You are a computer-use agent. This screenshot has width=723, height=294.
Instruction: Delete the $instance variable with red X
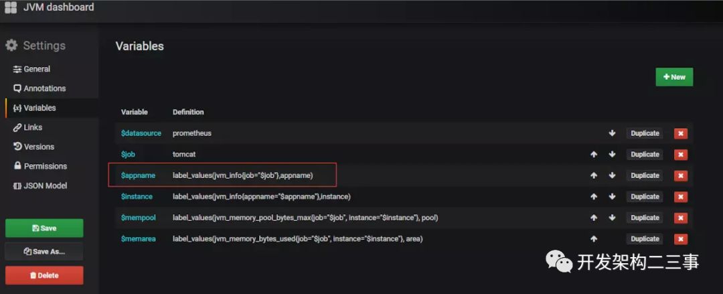point(681,197)
